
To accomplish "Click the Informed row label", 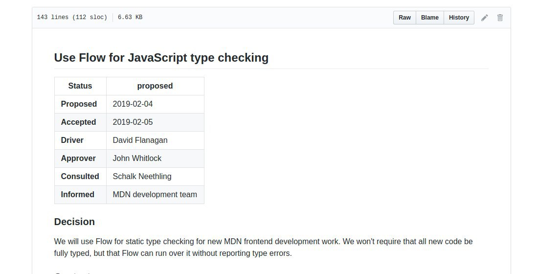I will 77,195.
